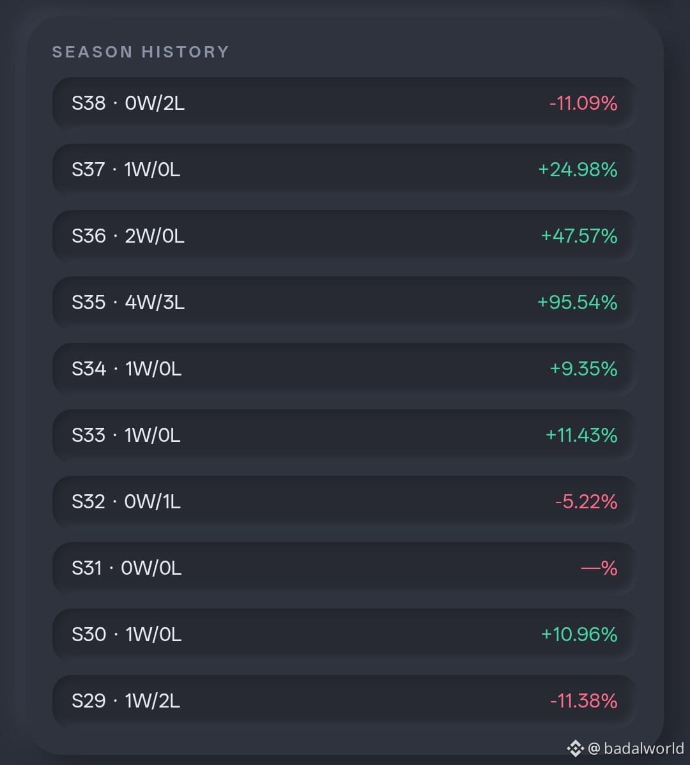The image size is (690, 765).
Task: Click the @badalworld username watermark
Action: coord(636,748)
